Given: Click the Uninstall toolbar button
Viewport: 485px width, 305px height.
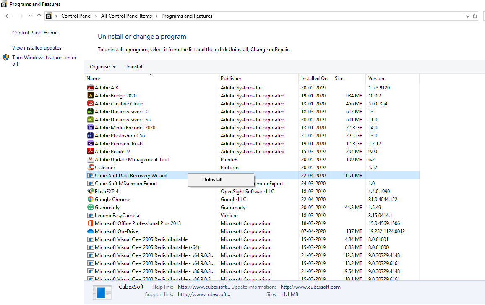Looking at the screenshot, I should tap(133, 67).
